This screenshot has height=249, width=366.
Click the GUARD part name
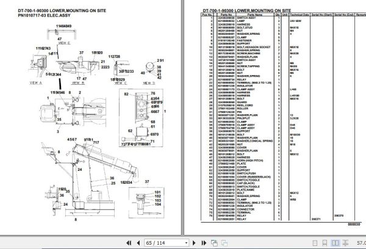242,102
